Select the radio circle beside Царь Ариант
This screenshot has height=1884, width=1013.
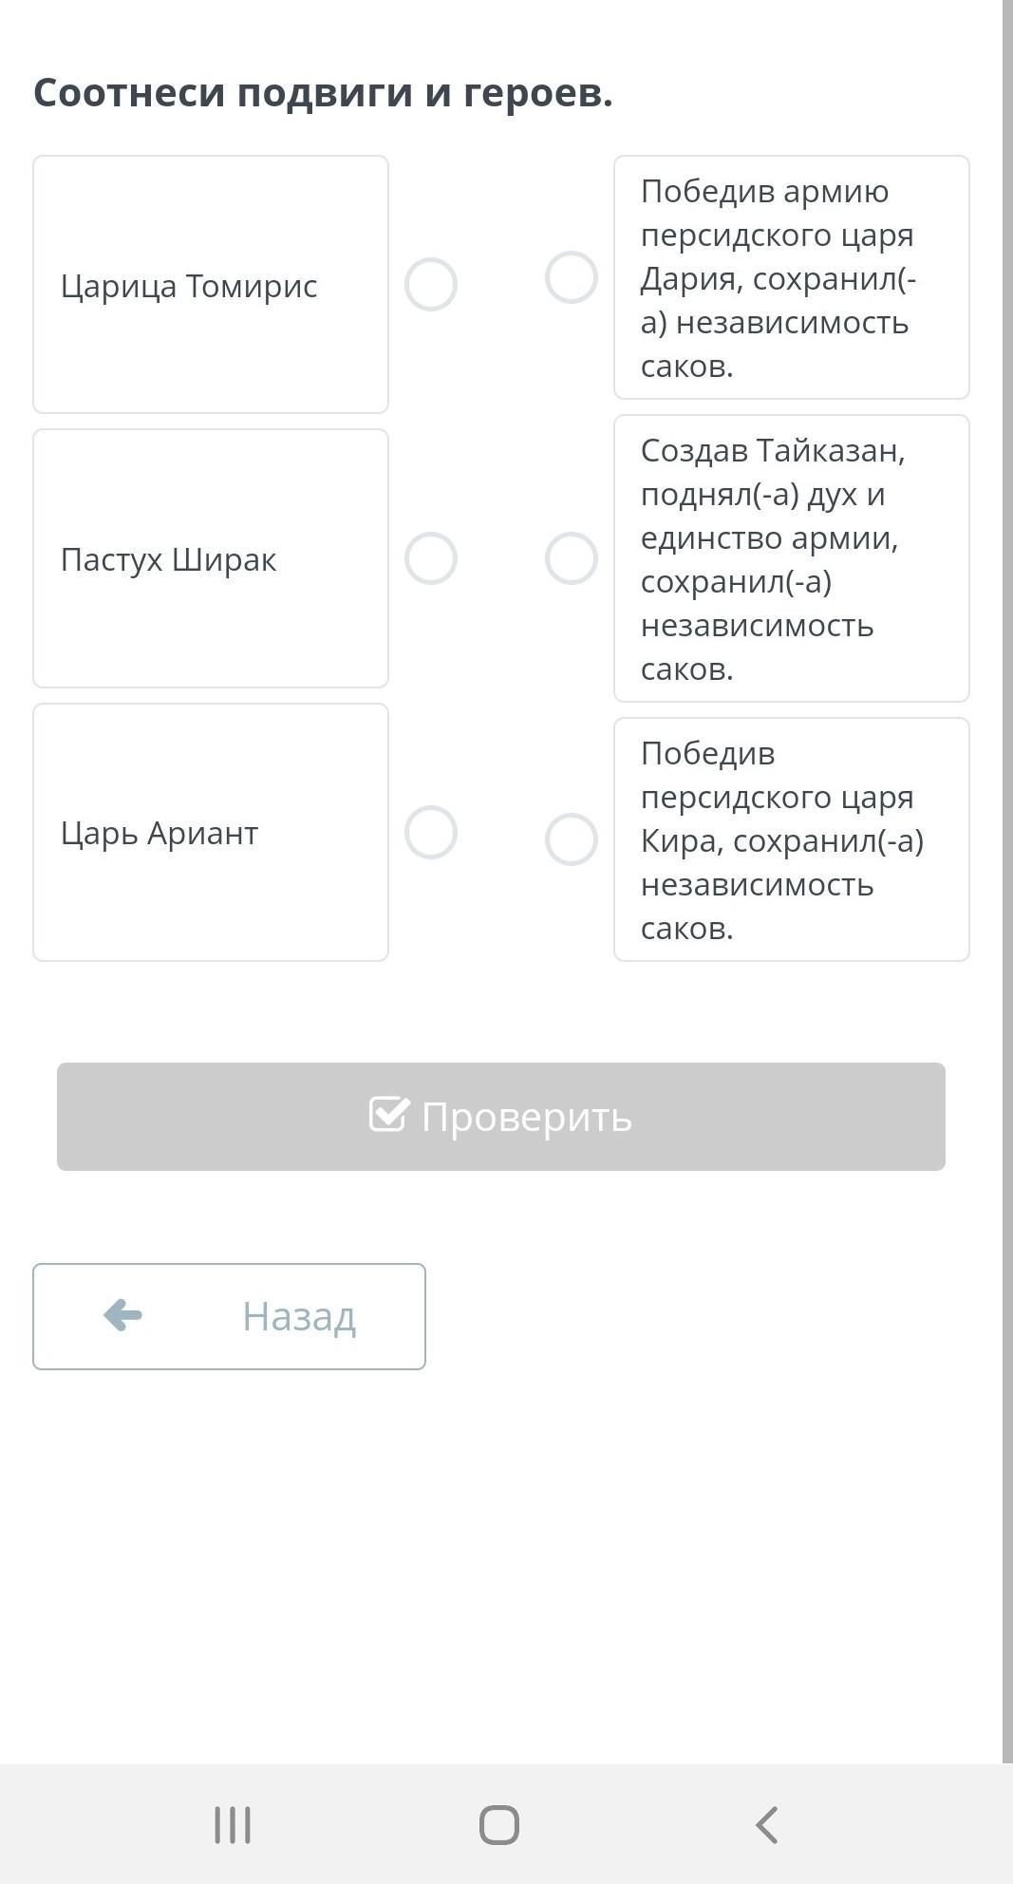pos(431,833)
